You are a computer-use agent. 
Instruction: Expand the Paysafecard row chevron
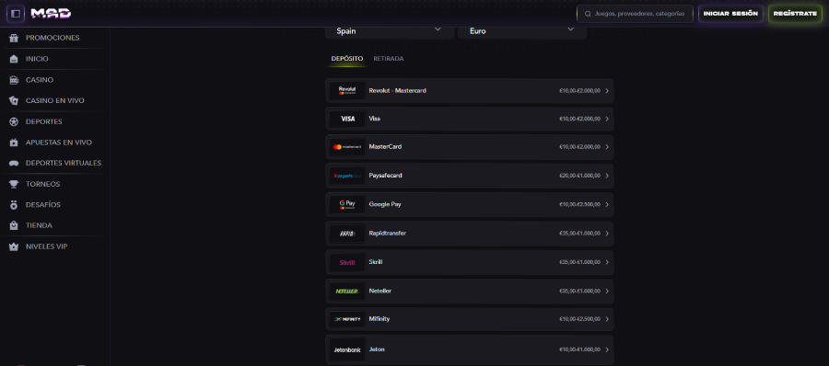[x=607, y=176]
